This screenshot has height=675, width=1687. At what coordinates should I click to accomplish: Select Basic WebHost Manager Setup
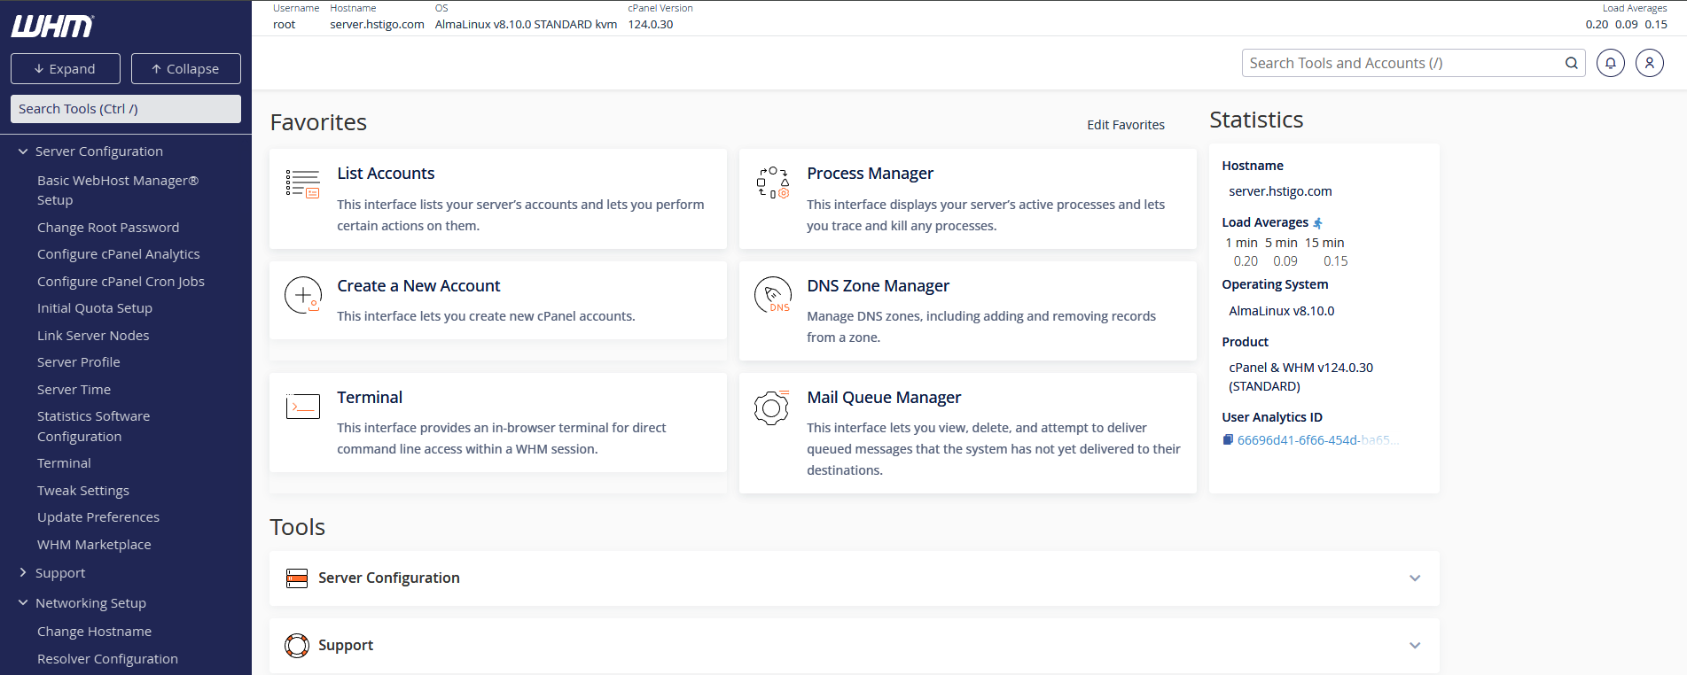[118, 190]
